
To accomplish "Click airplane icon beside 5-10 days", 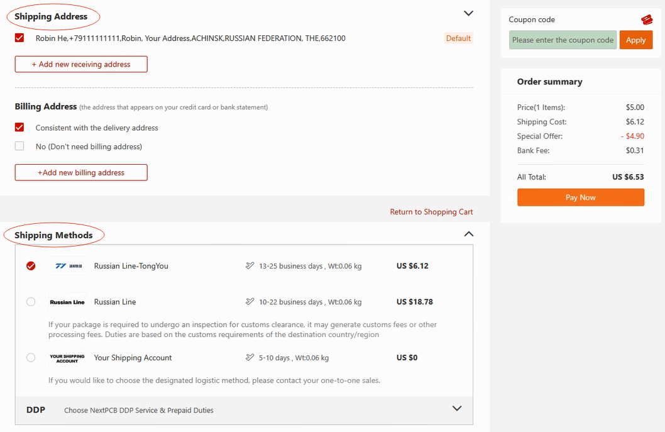I will pos(250,358).
